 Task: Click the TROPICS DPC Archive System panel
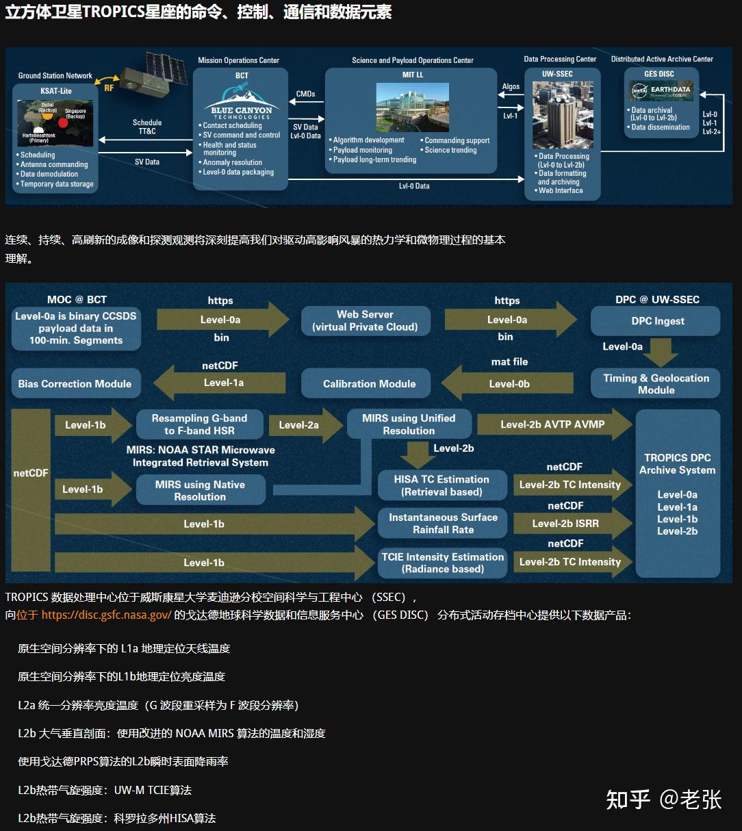pyautogui.click(x=678, y=493)
